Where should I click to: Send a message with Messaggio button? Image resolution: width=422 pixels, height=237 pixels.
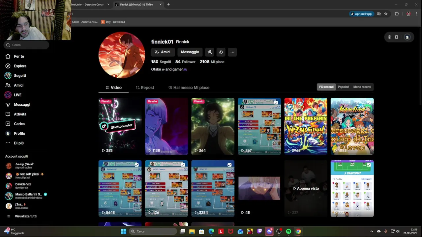pos(190,52)
